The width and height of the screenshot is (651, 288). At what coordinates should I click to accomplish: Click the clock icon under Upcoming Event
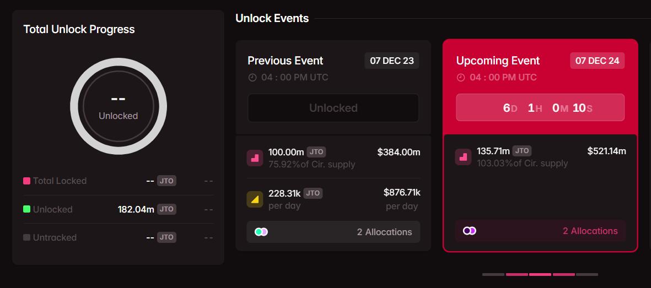click(461, 78)
